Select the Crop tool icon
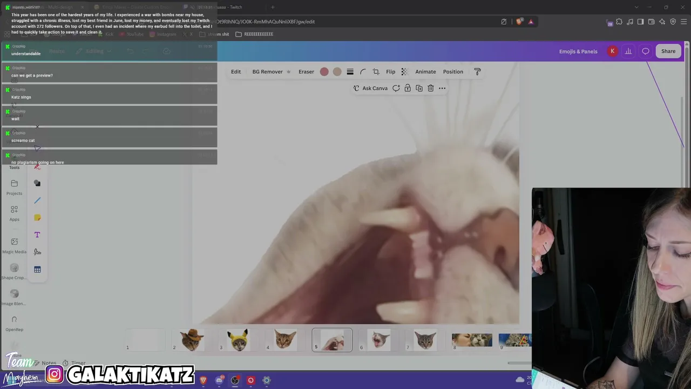The height and width of the screenshot is (389, 691). click(376, 72)
